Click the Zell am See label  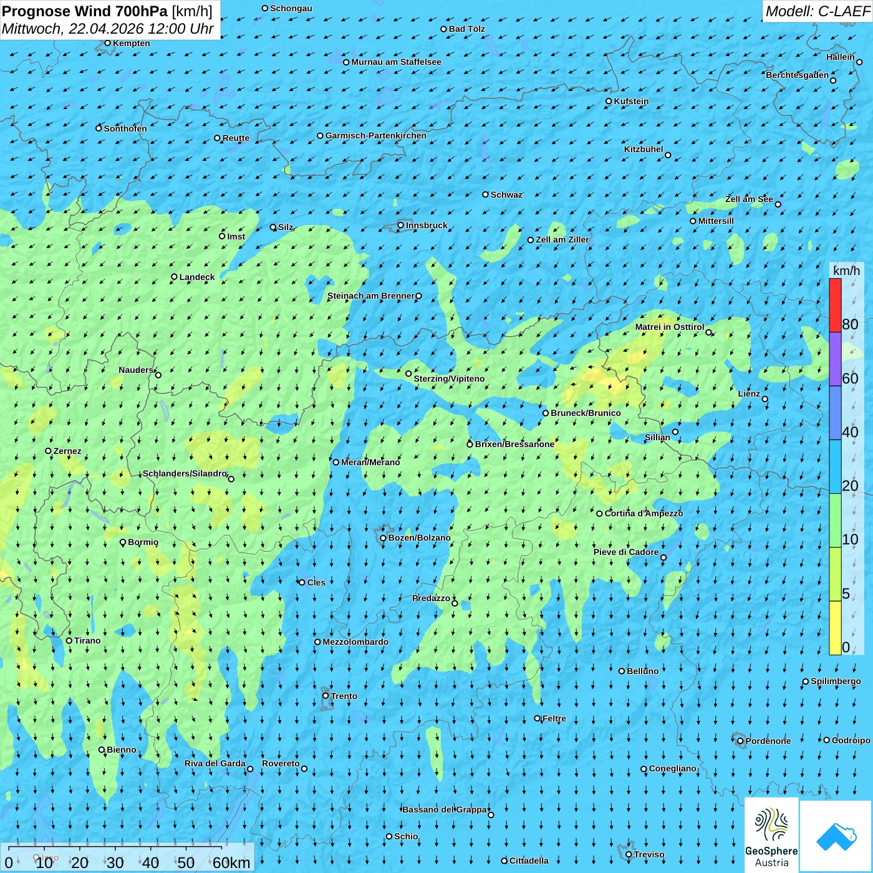click(x=749, y=199)
